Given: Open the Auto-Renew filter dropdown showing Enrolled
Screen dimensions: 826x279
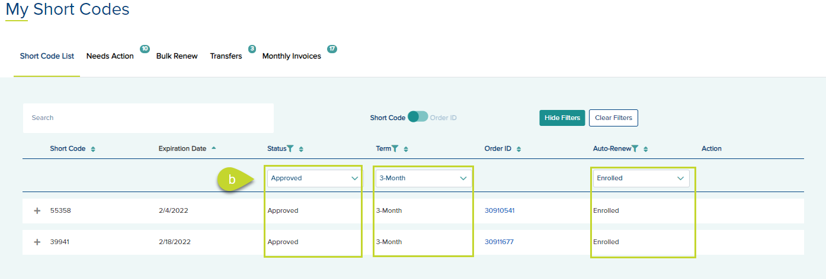Looking at the screenshot, I should pos(641,178).
